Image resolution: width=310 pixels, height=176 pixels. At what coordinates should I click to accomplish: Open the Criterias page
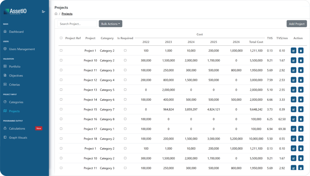[x=15, y=85]
